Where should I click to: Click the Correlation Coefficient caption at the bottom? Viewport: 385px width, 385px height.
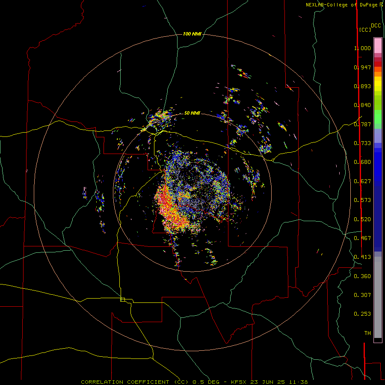(194, 382)
